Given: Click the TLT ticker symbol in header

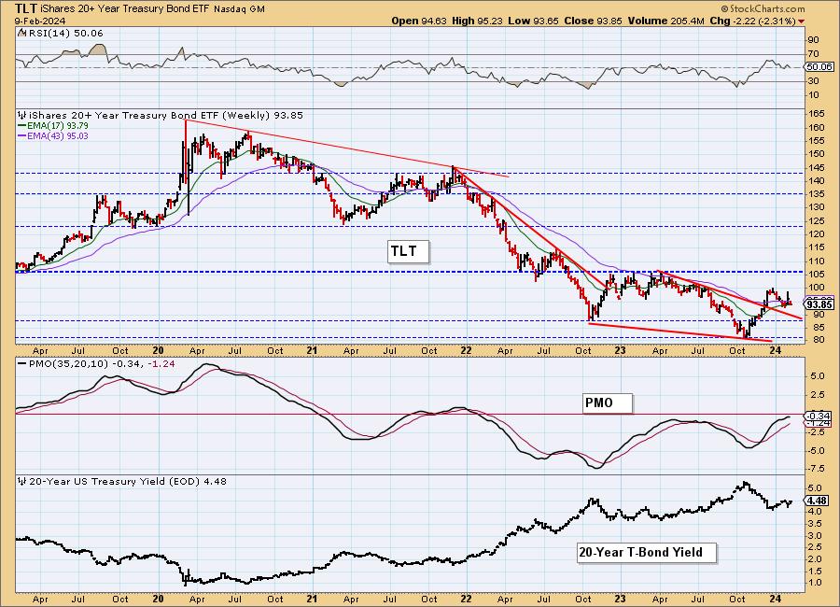Looking at the screenshot, I should (x=25, y=8).
